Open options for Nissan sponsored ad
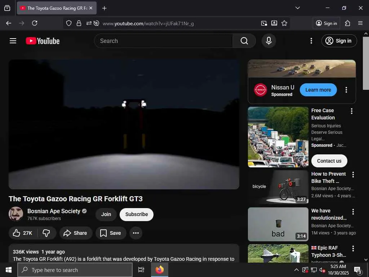Screen dimensions: 369x277 pos(346,90)
